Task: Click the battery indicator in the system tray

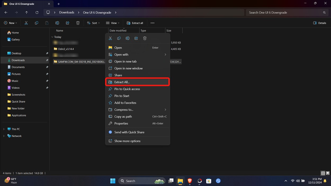Action: pyautogui.click(x=303, y=181)
